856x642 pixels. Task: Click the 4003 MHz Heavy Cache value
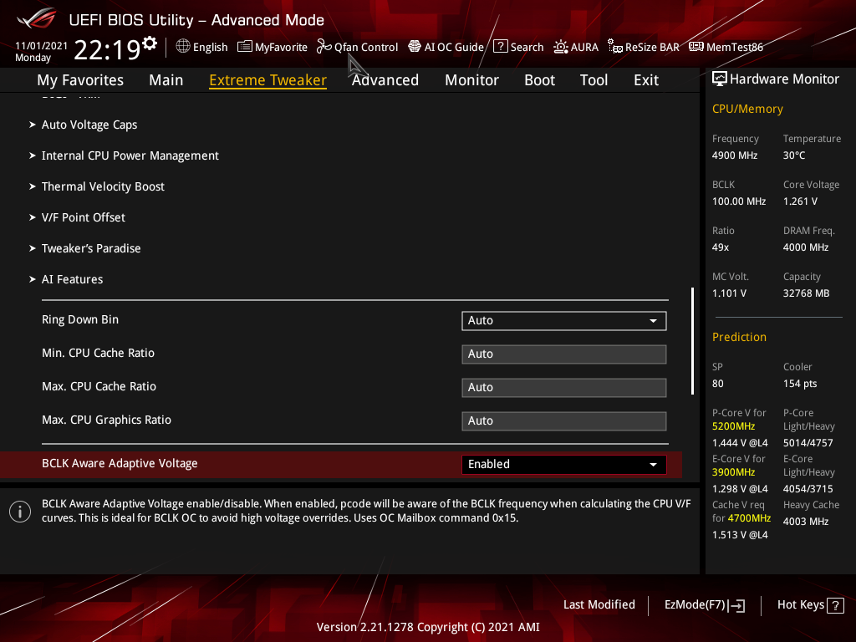point(806,522)
